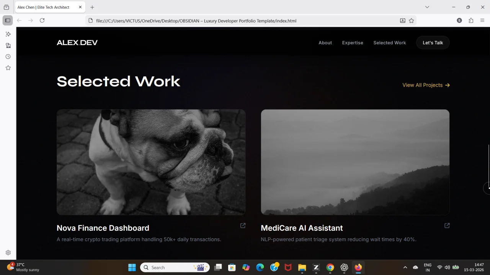Launch Microsoft Edge from the taskbar
Screen dimensions: 490x275
point(260,267)
